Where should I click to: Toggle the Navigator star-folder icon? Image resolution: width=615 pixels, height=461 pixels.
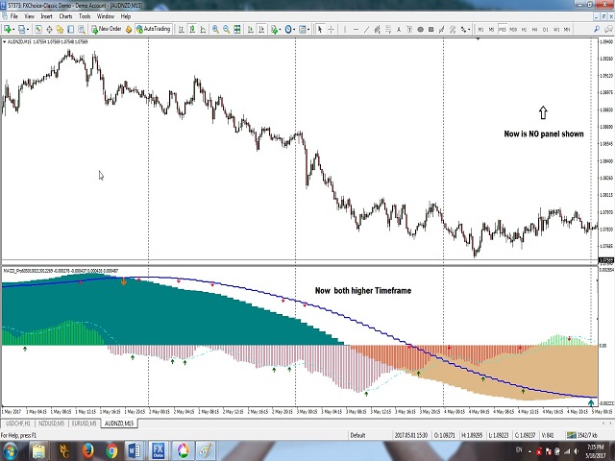(x=60, y=29)
